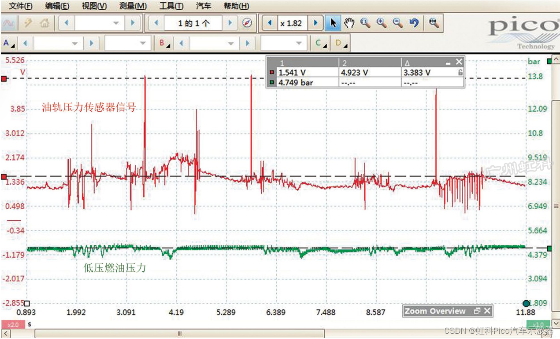Go to previous waveform buffer
The height and width of the screenshot is (339, 560).
(x=156, y=23)
